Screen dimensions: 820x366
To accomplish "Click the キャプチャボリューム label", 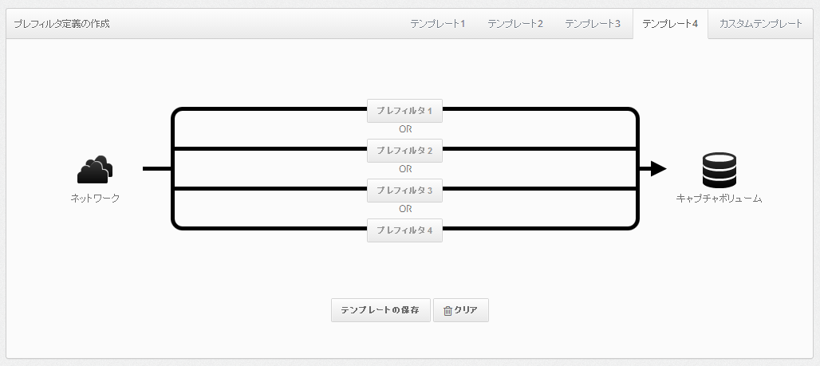I will [719, 199].
